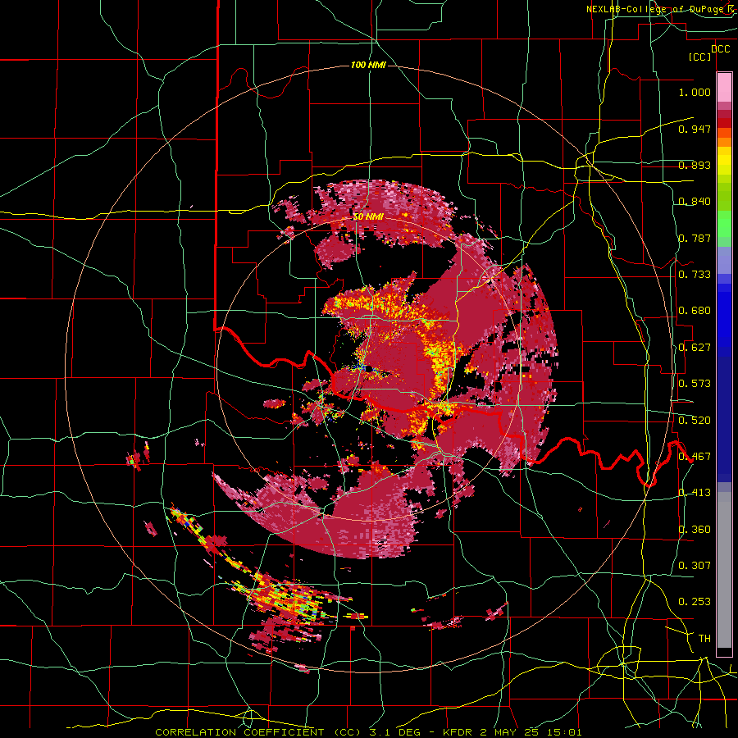Pick the bright green color bar segment
The height and width of the screenshot is (738, 738).
coord(724,225)
